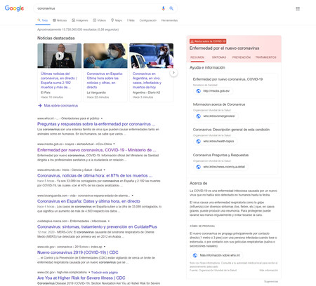Click globe icon in Más información sobre who.int

coord(195,255)
